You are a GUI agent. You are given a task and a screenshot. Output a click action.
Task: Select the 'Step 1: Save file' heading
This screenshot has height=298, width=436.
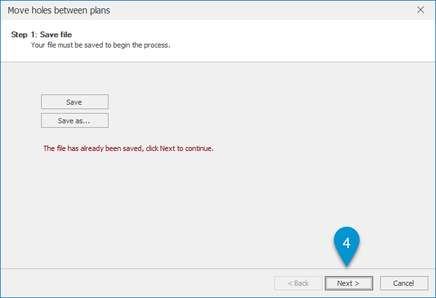pyautogui.click(x=42, y=35)
